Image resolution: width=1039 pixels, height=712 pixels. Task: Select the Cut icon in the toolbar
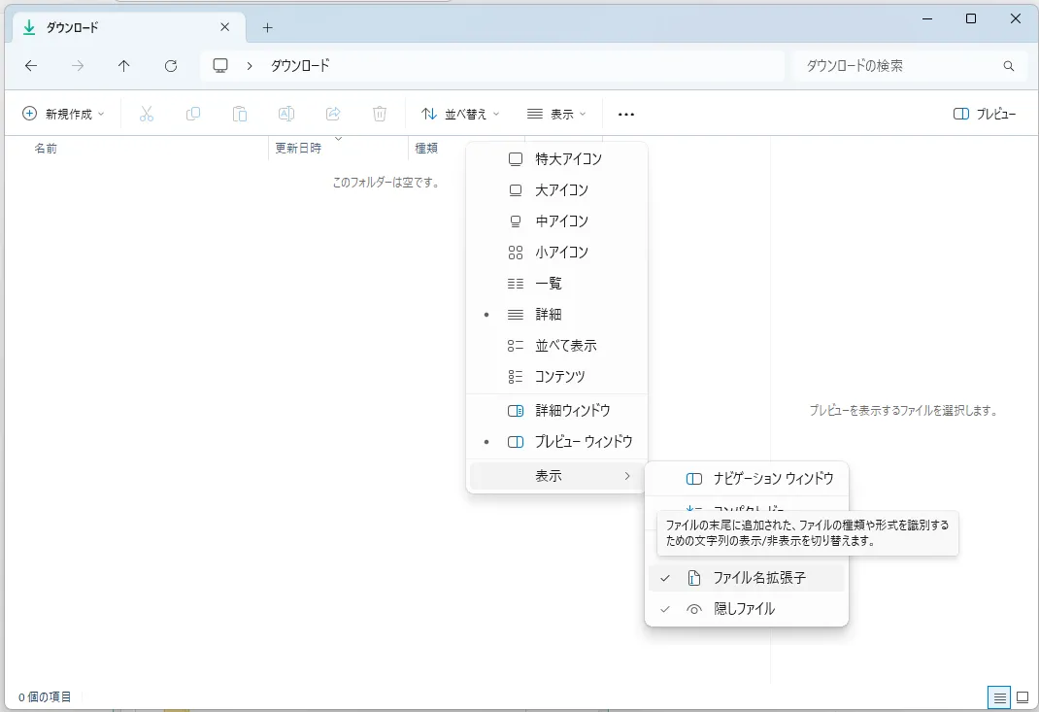[x=147, y=114]
